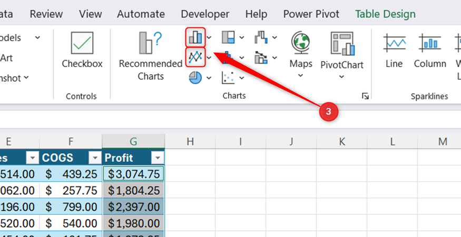Click the Insert Waterfall or Stock Chart icon
The image size is (461, 237).
coord(261,37)
